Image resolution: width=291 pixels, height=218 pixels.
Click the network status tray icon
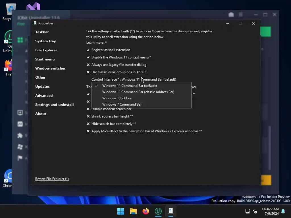click(248, 211)
